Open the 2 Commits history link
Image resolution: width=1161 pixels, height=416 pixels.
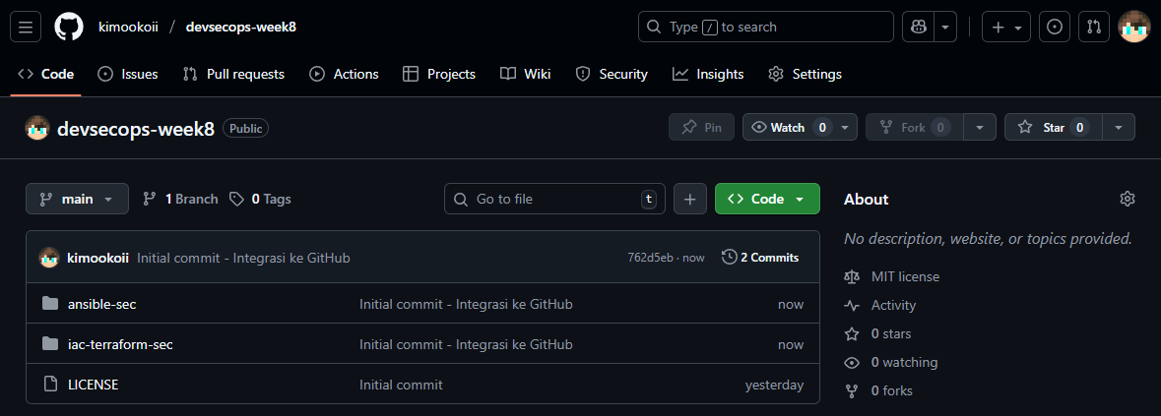click(x=760, y=258)
